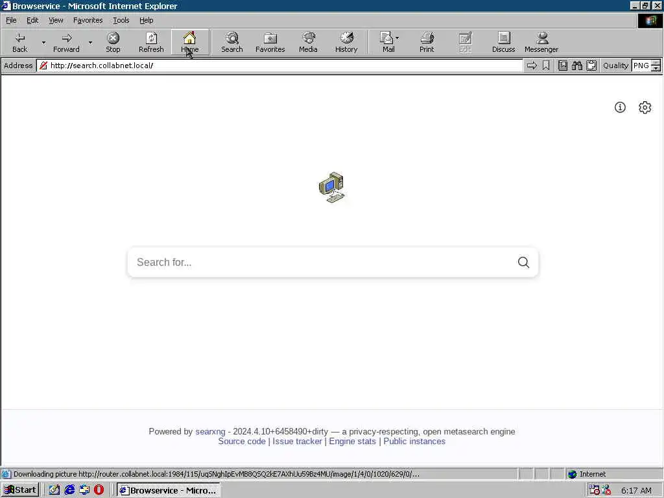Select the Browservice taskbar window button
This screenshot has height=498, width=664.
click(x=169, y=490)
